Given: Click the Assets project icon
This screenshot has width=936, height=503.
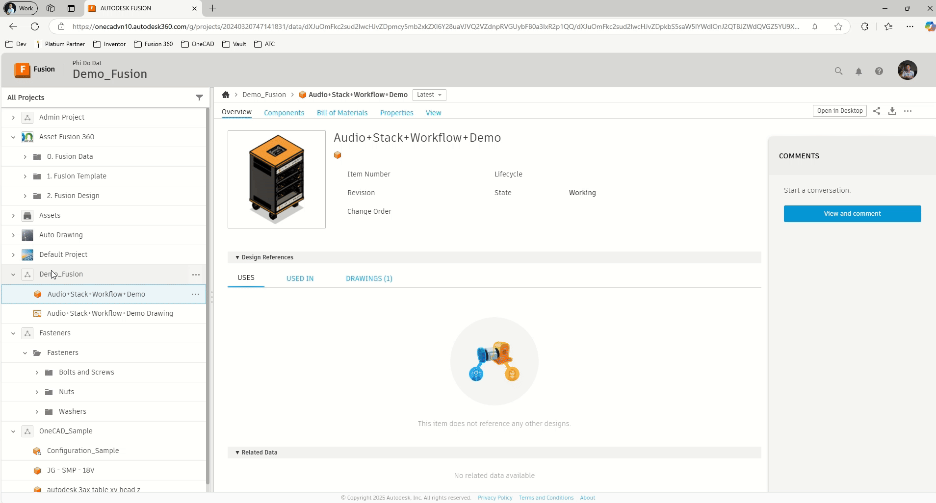Looking at the screenshot, I should coord(27,215).
